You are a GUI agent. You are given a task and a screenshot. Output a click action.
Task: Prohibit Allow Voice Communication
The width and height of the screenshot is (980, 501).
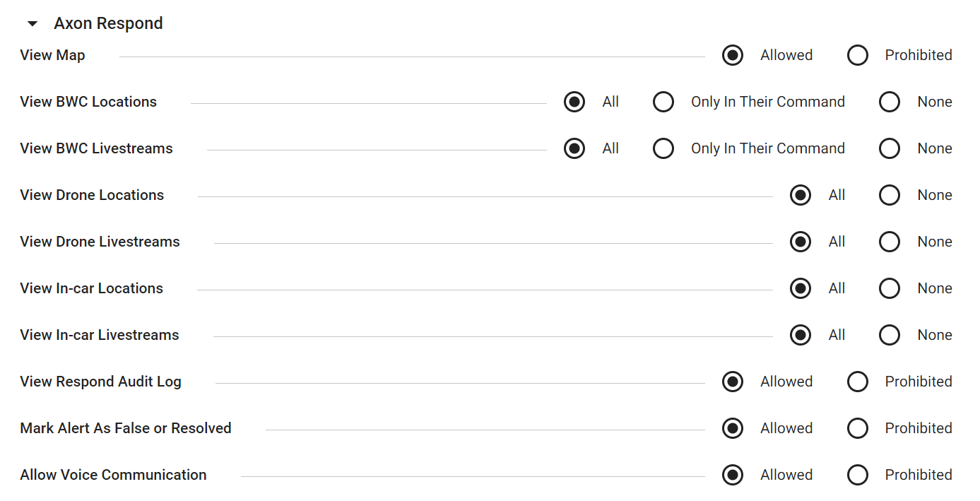point(858,475)
